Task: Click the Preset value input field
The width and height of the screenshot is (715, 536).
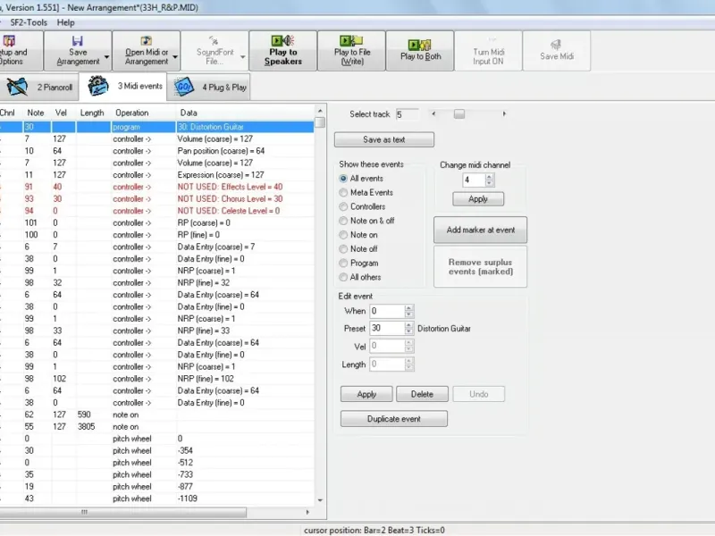Action: point(387,328)
